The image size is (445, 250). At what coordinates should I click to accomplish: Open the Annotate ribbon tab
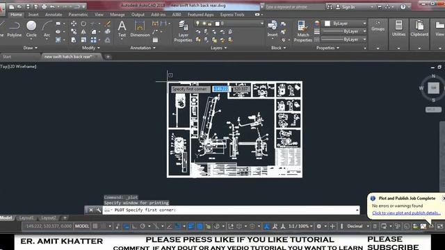pos(54,15)
